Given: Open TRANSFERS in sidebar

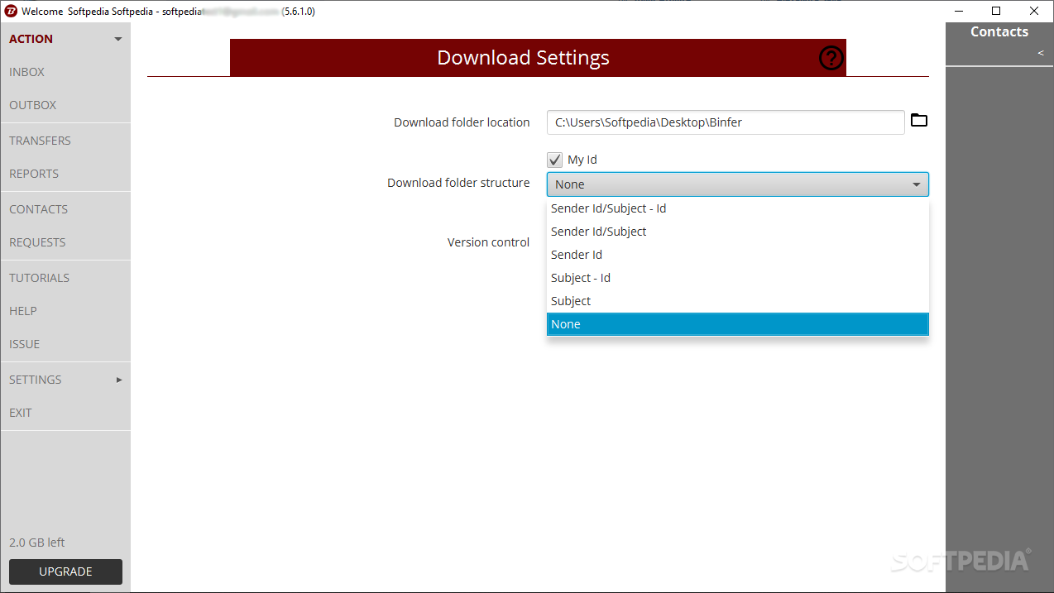Looking at the screenshot, I should point(40,141).
